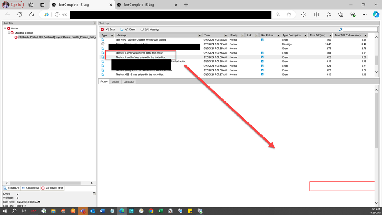Click the red error icon beside Master
This screenshot has height=215, width=382.
[x=8, y=28]
